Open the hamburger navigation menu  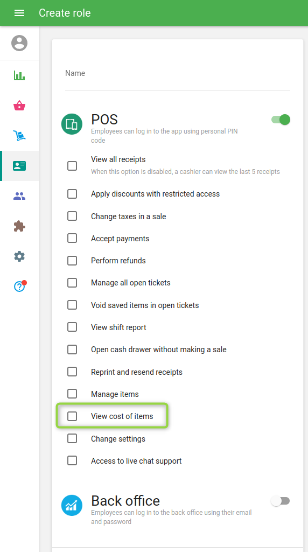click(x=19, y=13)
